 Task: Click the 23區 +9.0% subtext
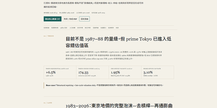pos(50,76)
